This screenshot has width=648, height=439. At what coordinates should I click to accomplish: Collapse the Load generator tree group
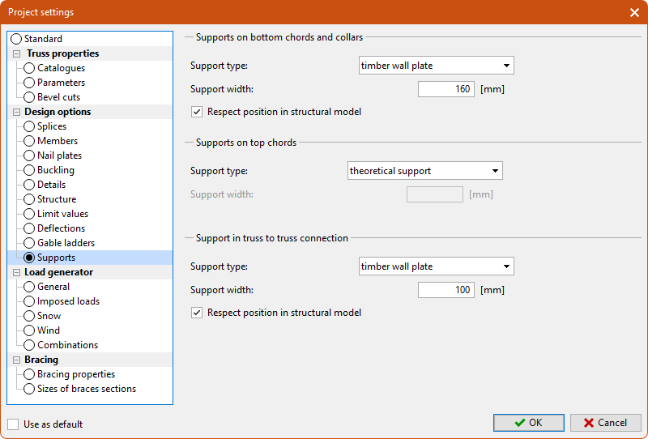click(x=16, y=272)
